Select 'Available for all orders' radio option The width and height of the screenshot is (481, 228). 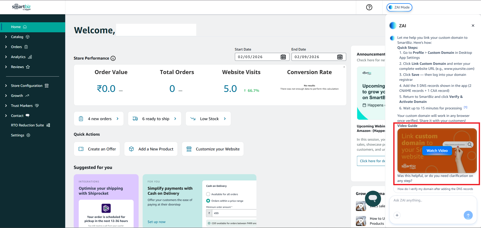208,194
